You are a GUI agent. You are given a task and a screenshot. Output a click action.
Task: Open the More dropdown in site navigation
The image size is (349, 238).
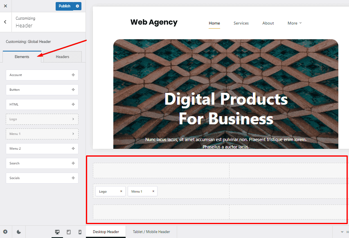click(x=295, y=23)
